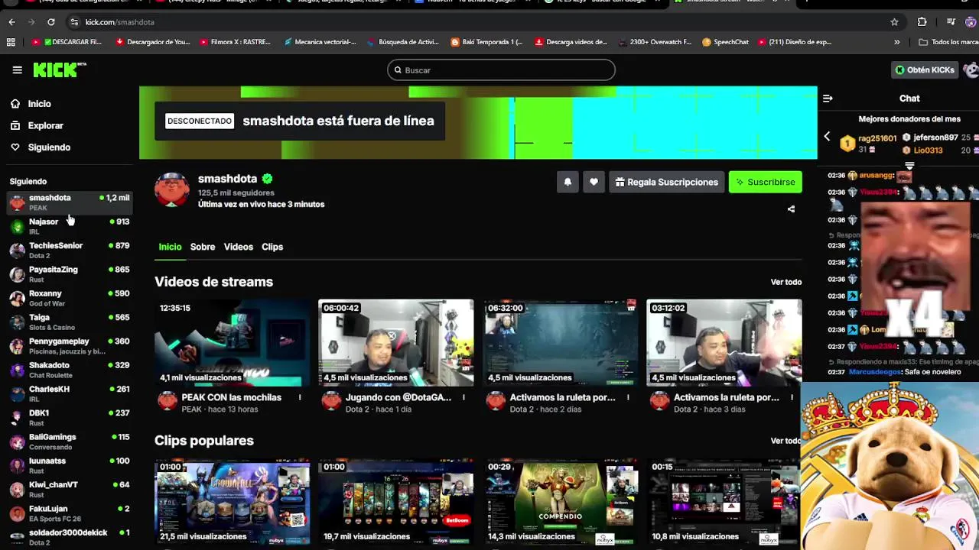
Task: Open PayasitaZing channel in the sidebar
Action: (x=69, y=274)
